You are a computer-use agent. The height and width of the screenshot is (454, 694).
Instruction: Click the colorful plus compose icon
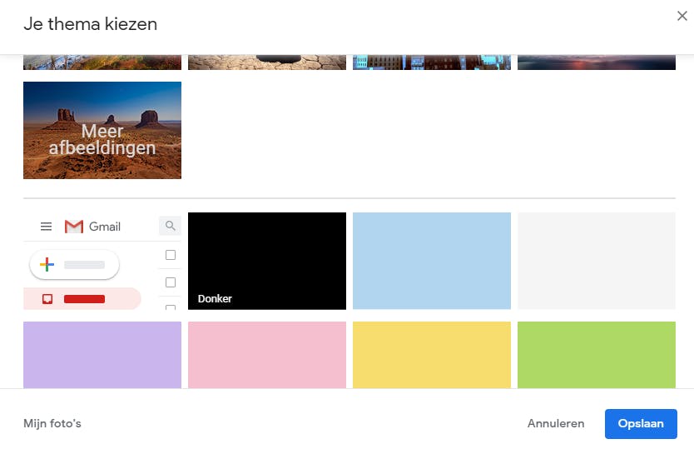(47, 264)
